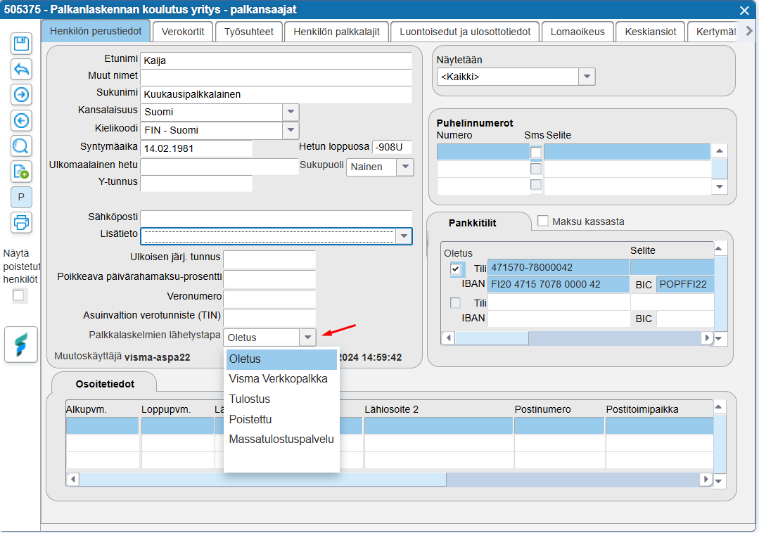Viewport: 759px width, 533px height.
Task: Open the Näytetään <Kaikki> dropdown
Action: click(x=587, y=77)
